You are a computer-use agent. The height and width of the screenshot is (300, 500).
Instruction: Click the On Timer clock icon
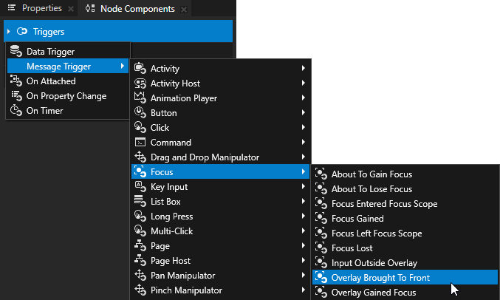[16, 111]
